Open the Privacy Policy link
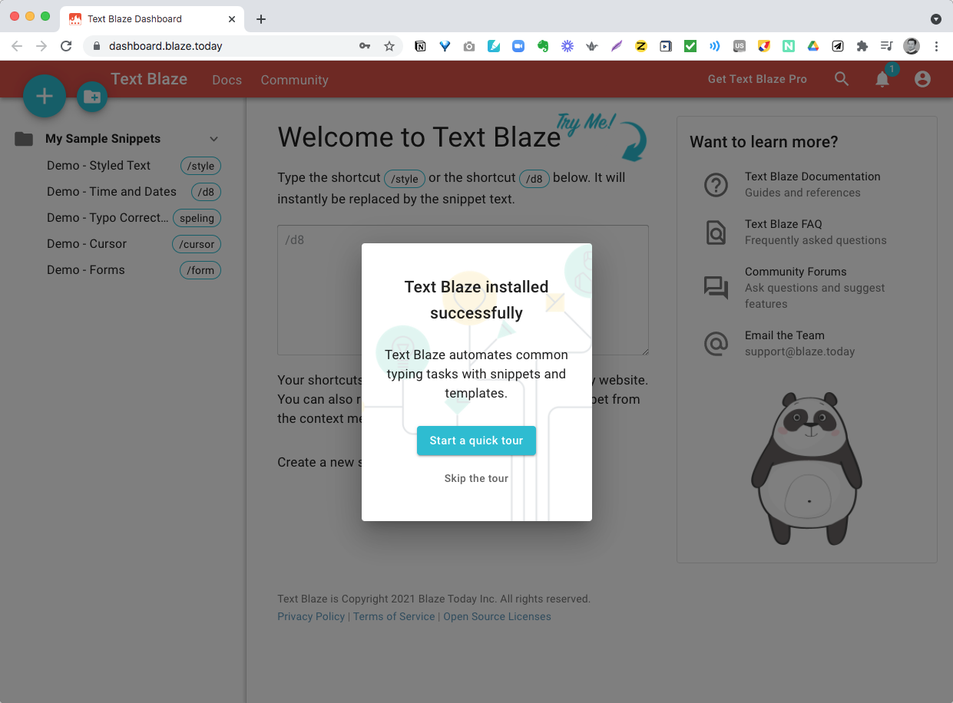 (x=311, y=616)
